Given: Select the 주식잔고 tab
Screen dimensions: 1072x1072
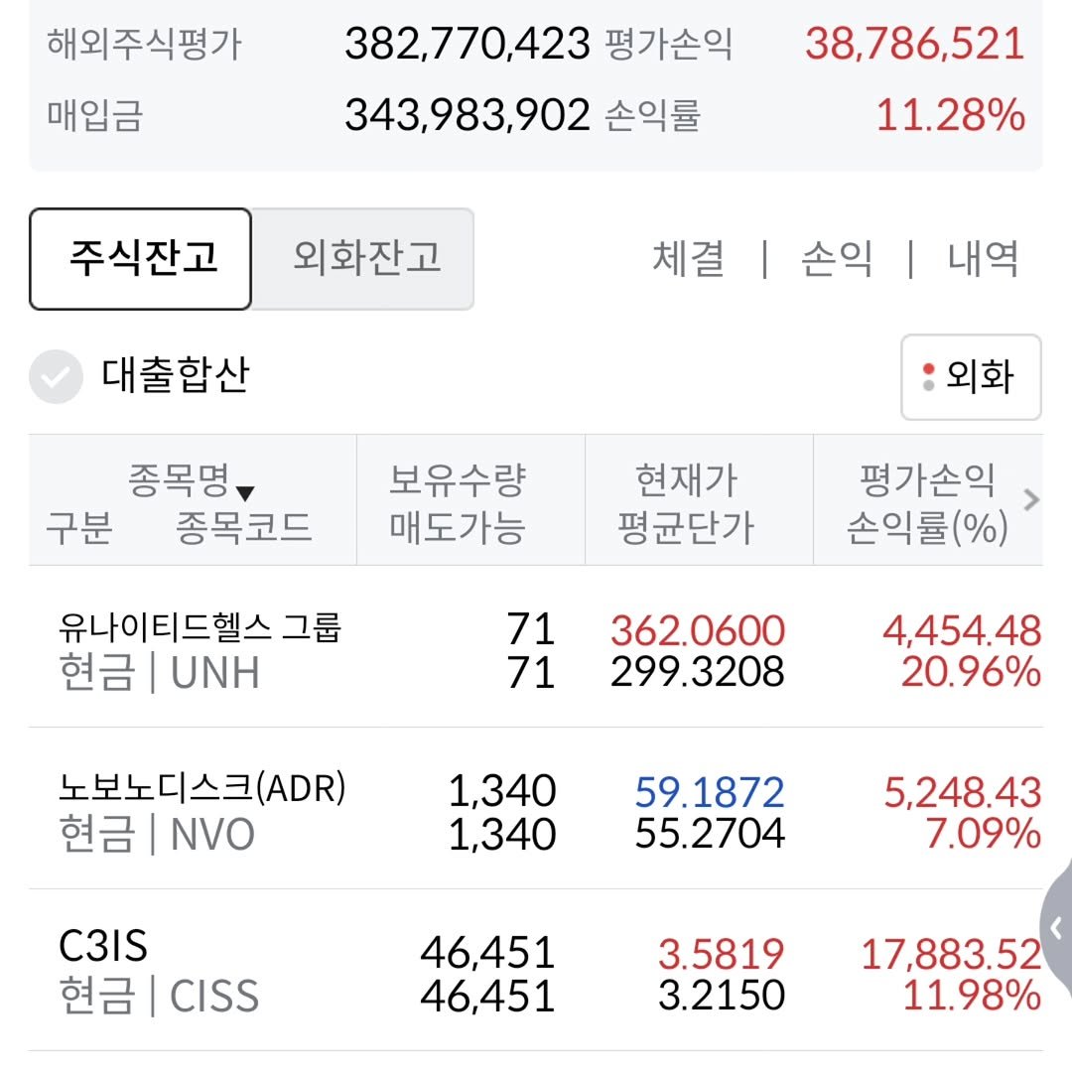Looking at the screenshot, I should [141, 259].
